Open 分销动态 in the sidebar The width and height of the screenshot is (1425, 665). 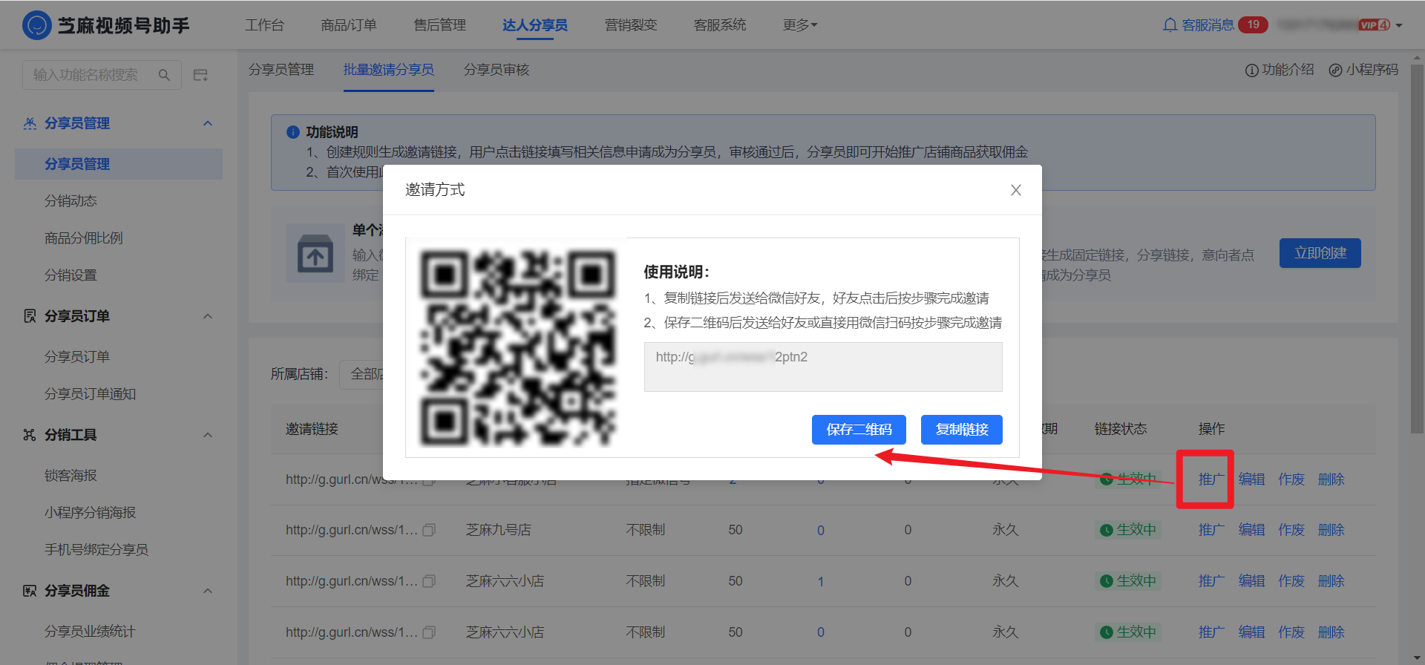71,201
